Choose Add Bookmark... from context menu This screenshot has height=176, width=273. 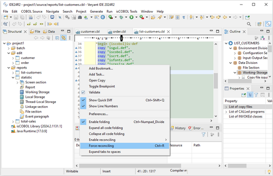[x=125, y=68]
